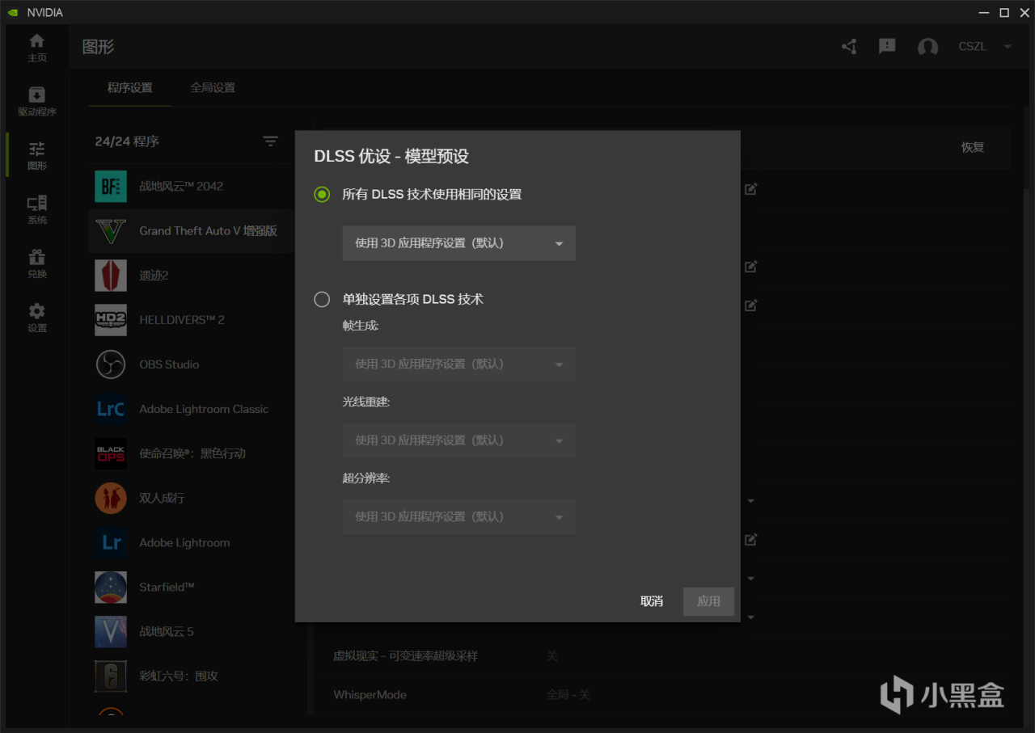Pick Starfield from the program list

coord(192,588)
